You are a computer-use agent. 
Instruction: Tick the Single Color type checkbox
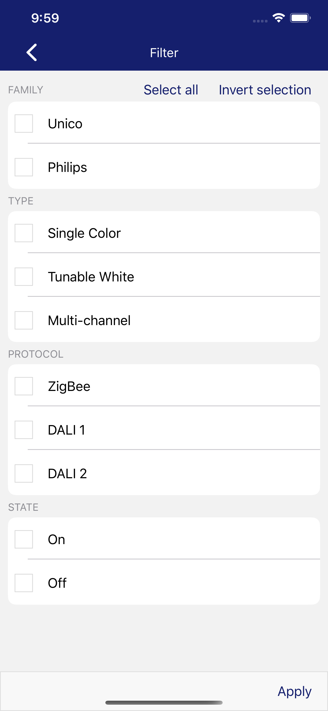pos(24,233)
